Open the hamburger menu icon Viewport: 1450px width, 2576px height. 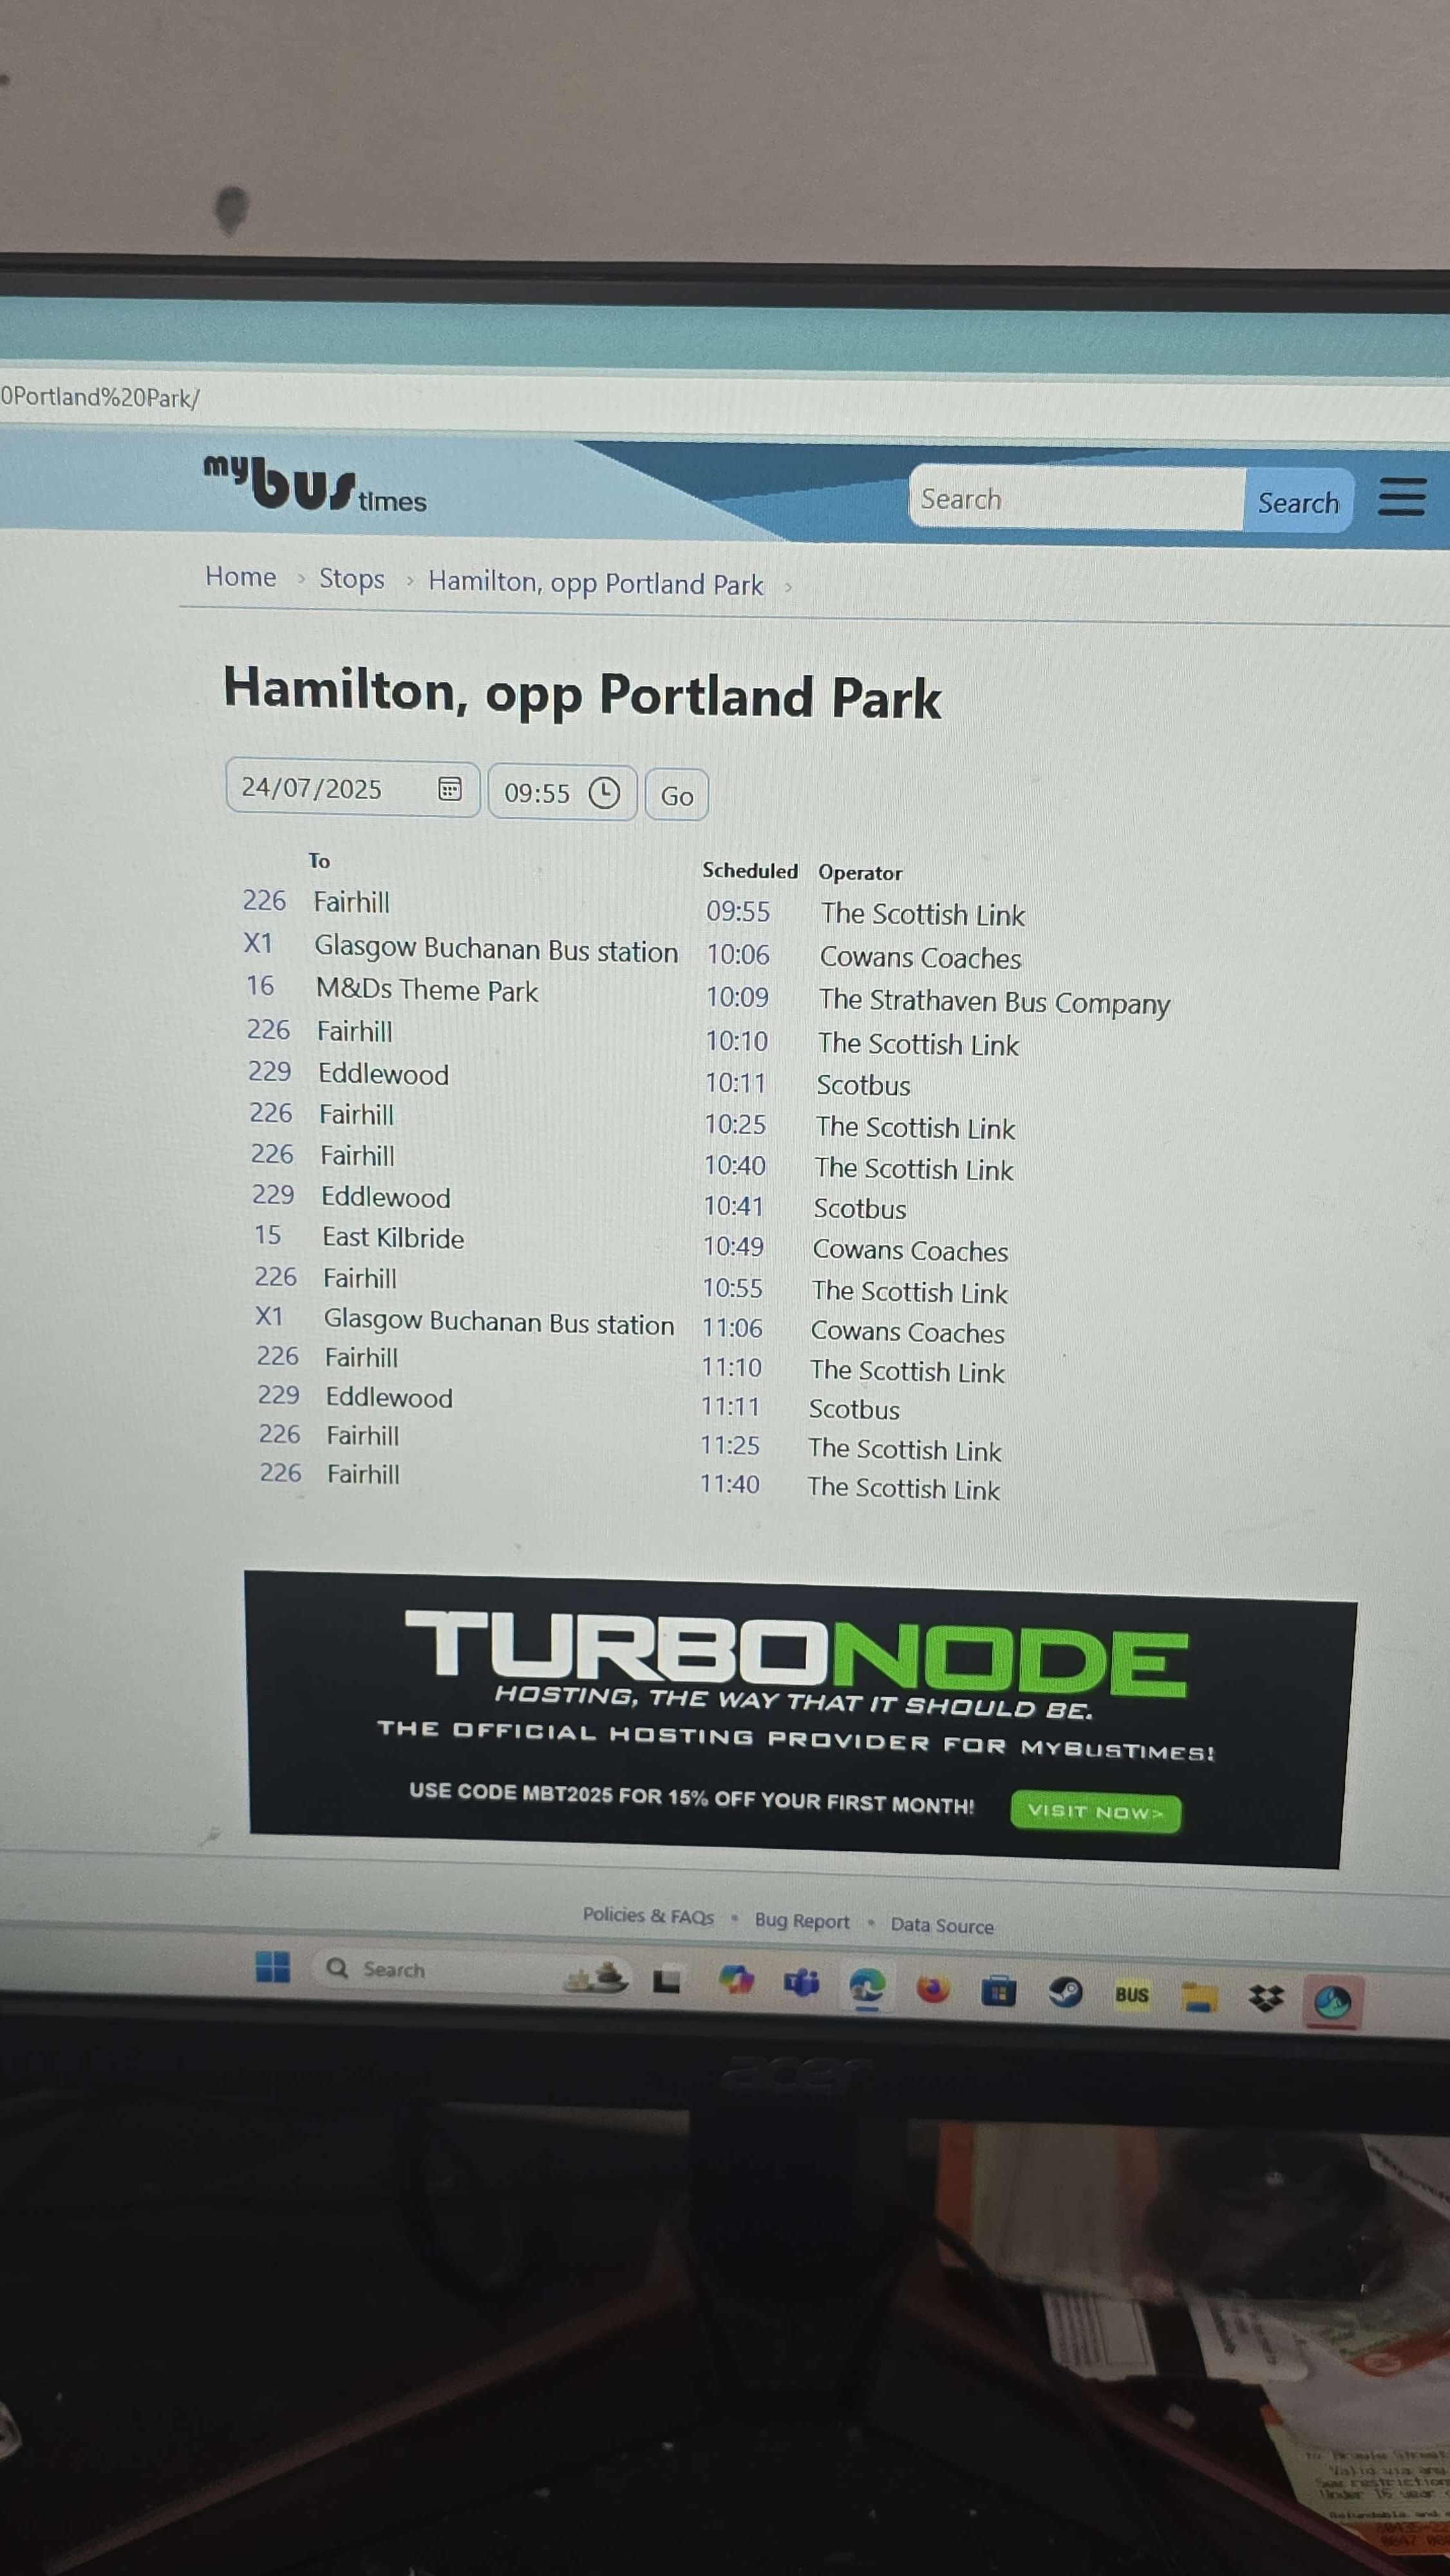[1401, 496]
